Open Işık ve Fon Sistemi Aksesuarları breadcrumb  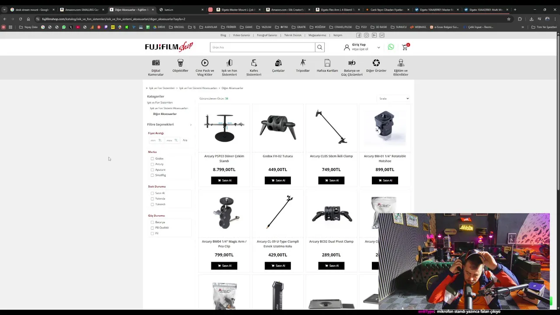(x=198, y=88)
